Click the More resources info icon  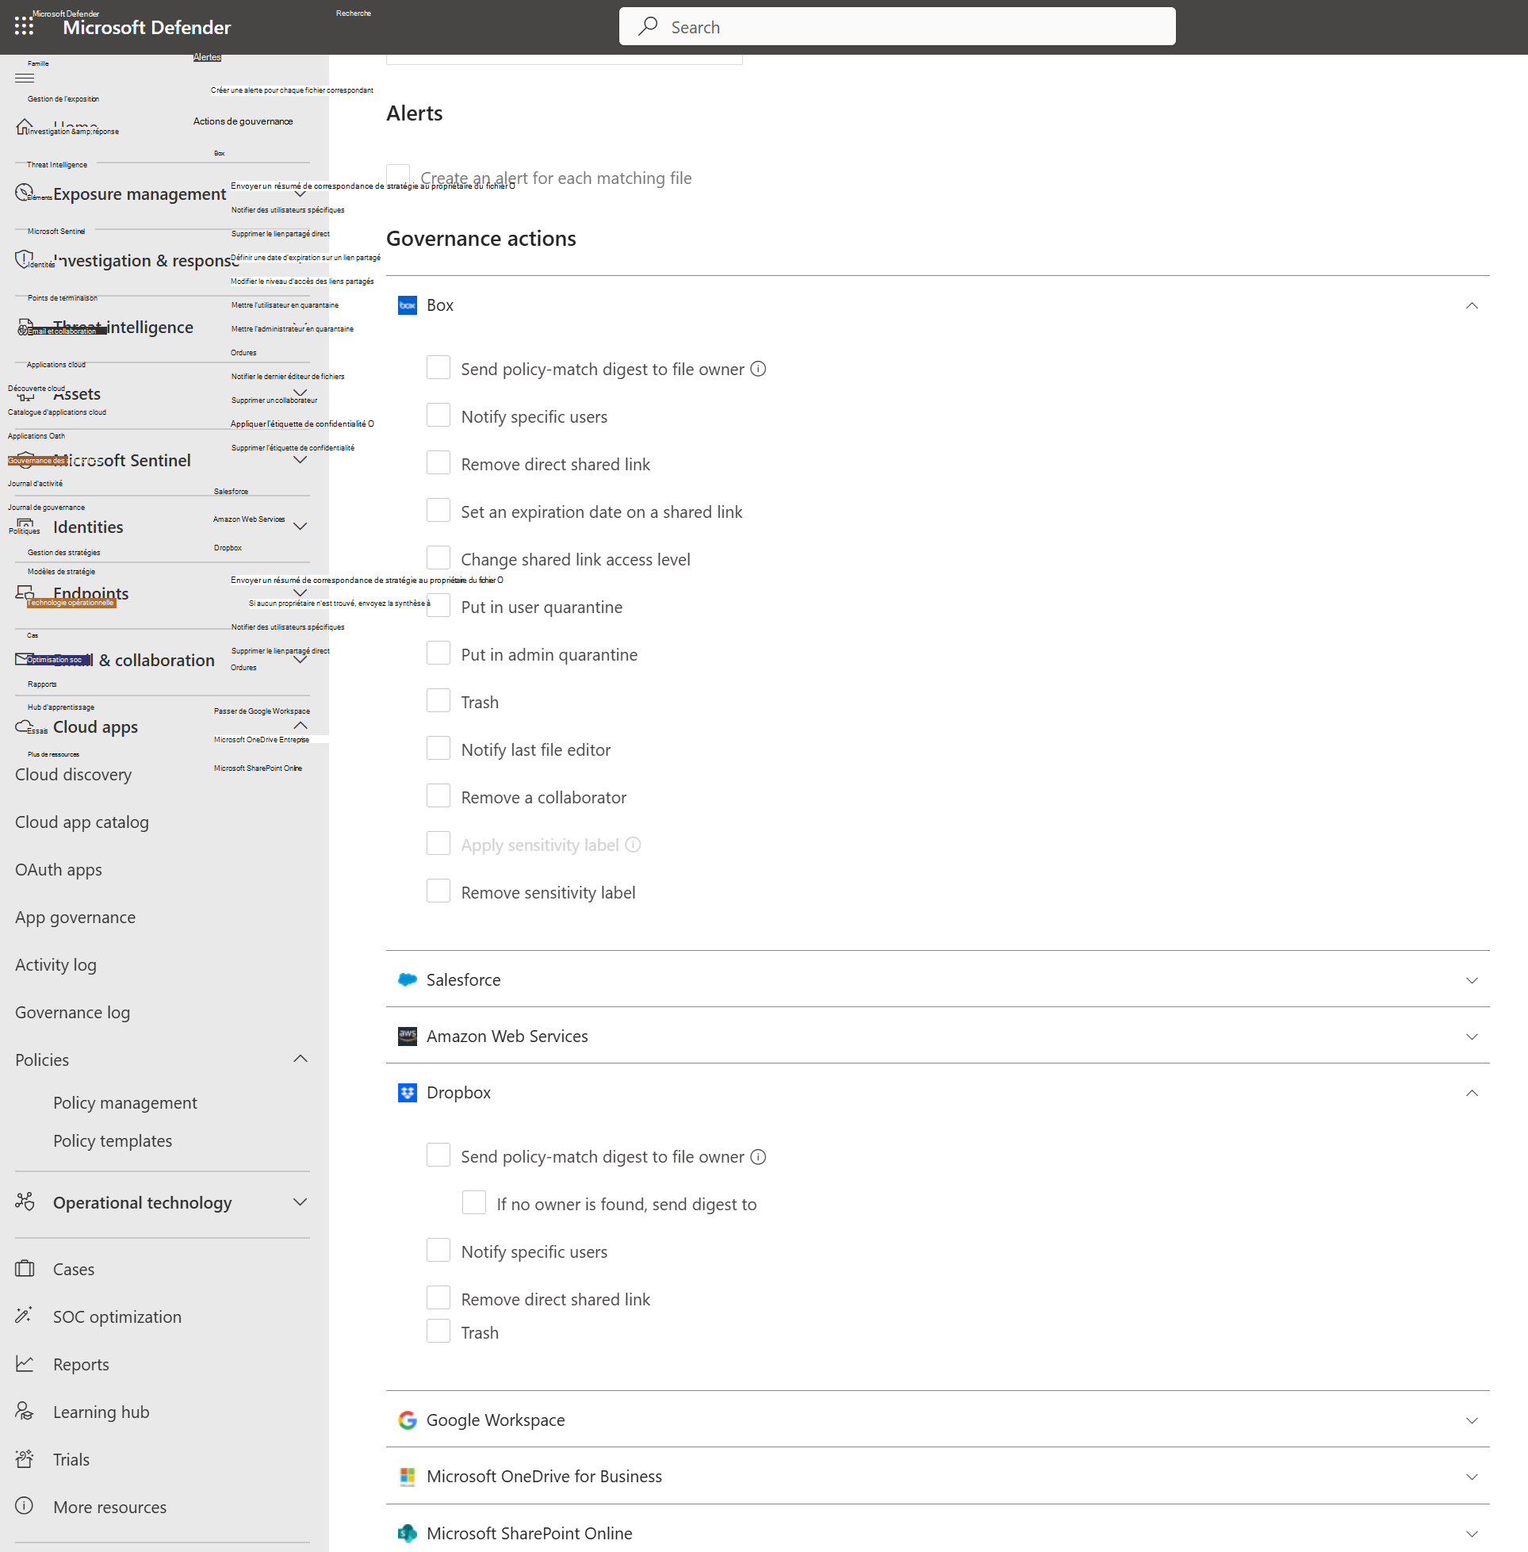click(25, 1506)
